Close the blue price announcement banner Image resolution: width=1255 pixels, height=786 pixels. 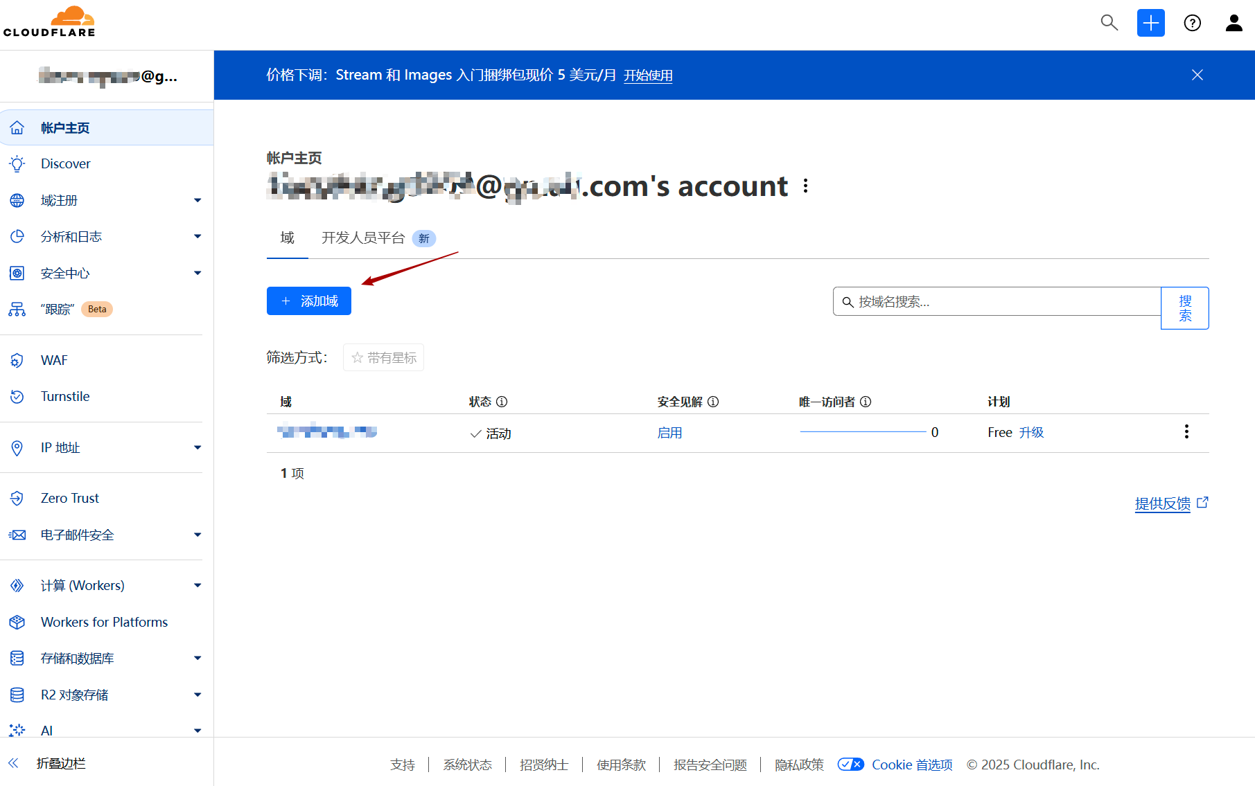coord(1197,75)
